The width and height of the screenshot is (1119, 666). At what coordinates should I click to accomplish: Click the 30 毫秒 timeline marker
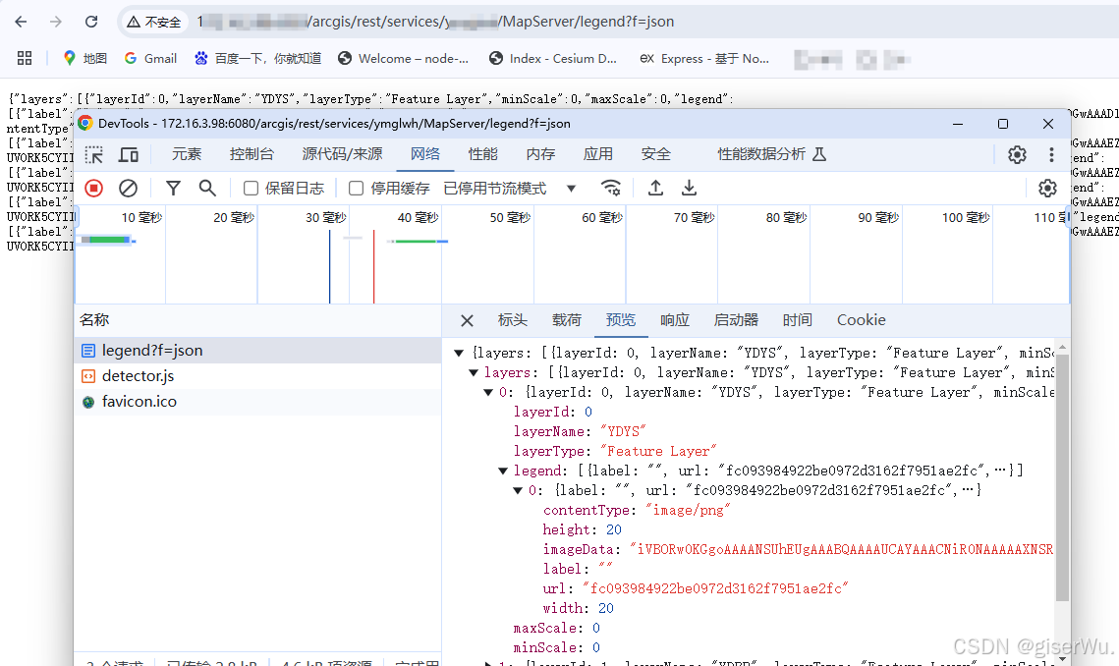325,217
